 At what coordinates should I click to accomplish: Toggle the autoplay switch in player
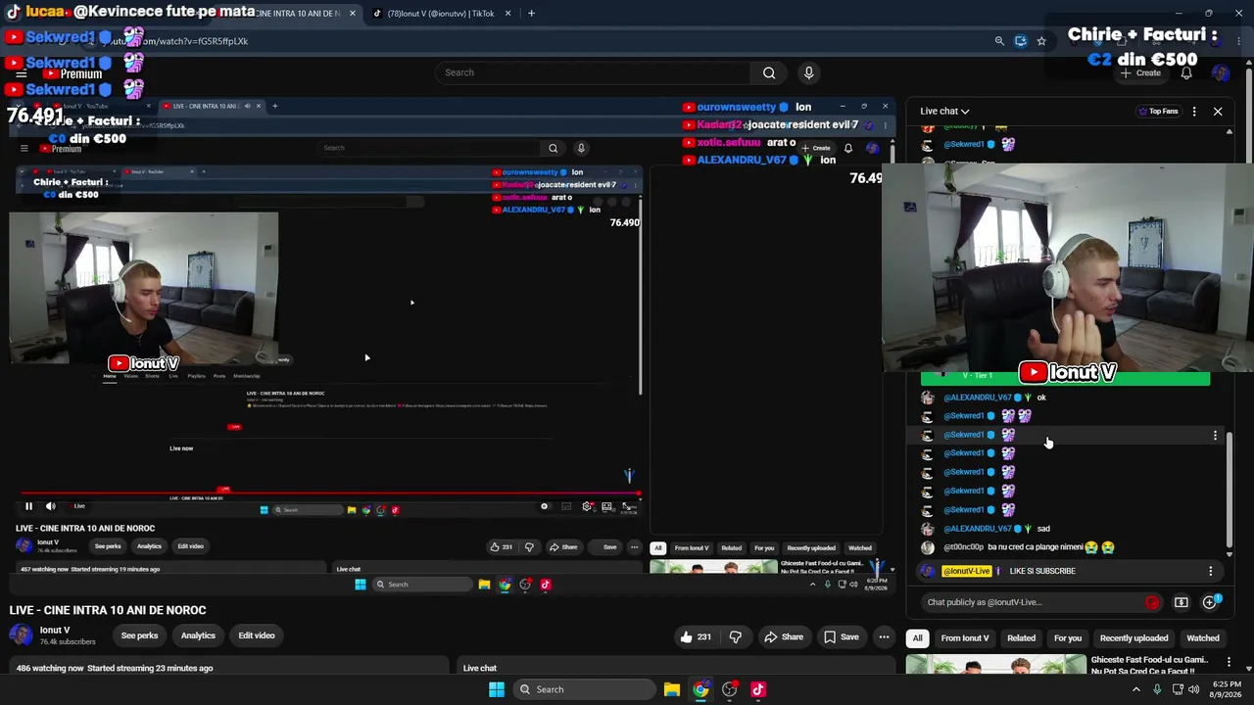545,506
